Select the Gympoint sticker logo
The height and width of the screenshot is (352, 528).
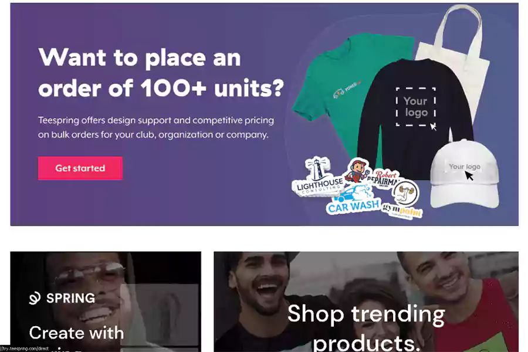click(x=402, y=211)
